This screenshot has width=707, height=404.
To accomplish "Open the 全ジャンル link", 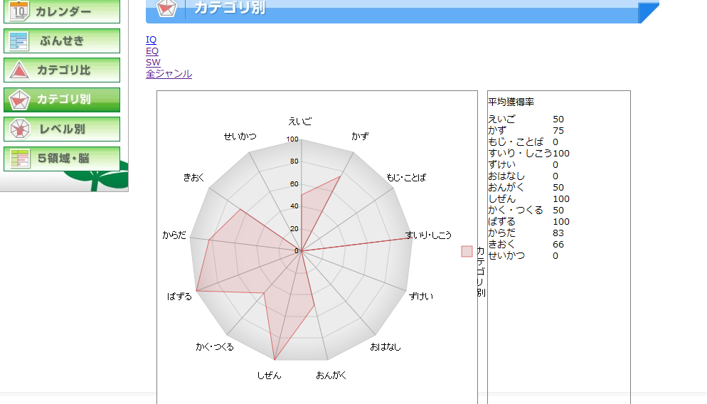I will point(169,73).
